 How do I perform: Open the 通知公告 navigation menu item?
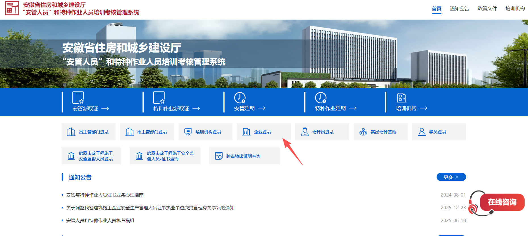pos(459,9)
